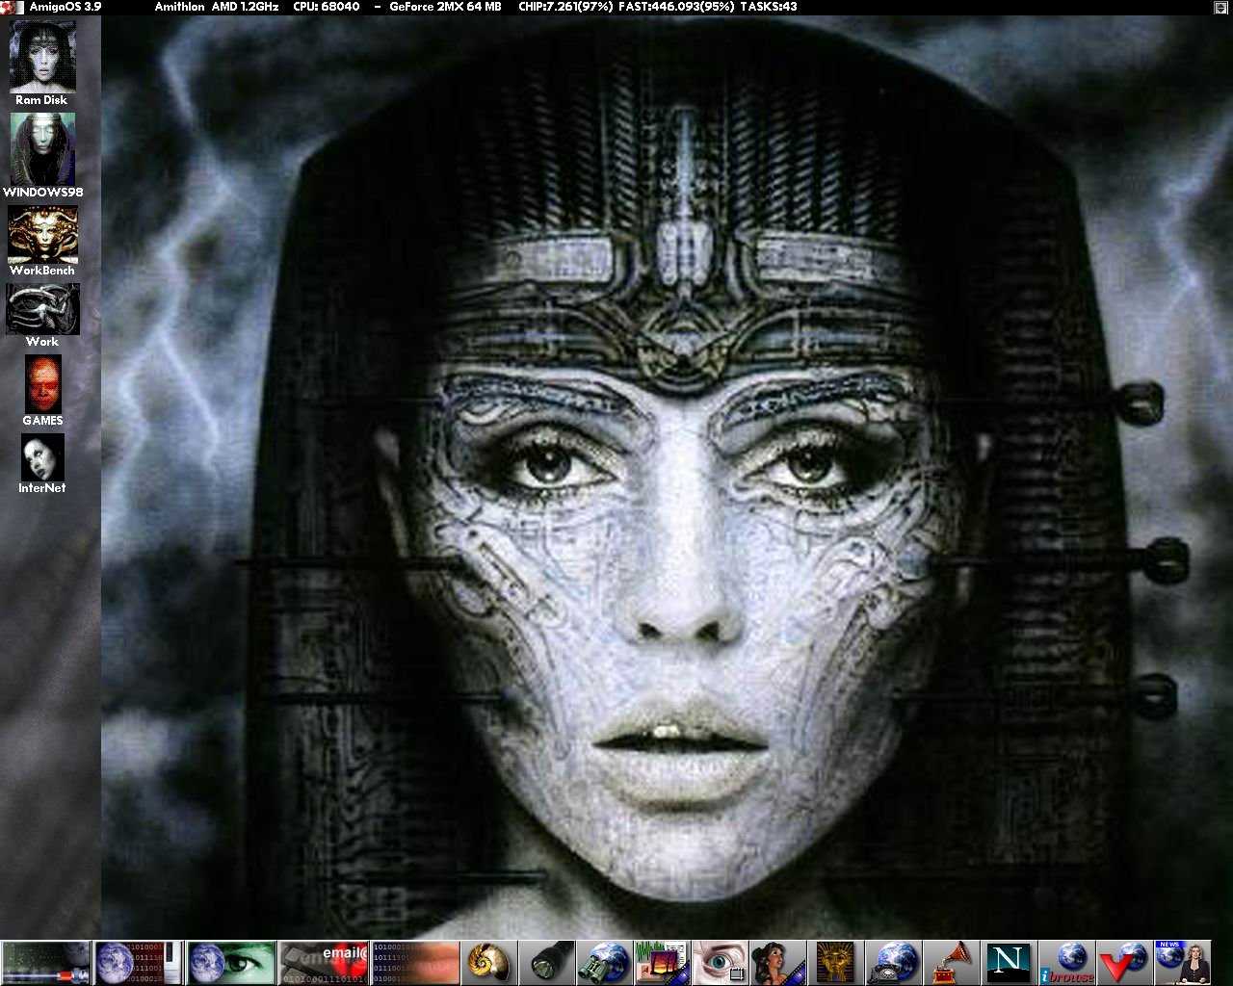1233x986 pixels.
Task: Open the NEWS anchor dock icon
Action: click(x=1182, y=962)
